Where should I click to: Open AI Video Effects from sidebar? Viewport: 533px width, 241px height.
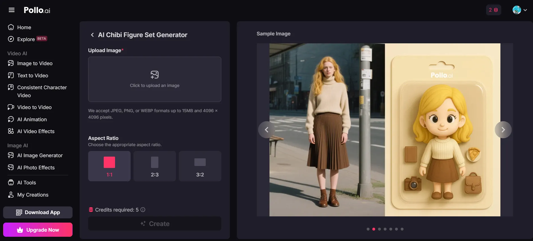point(36,131)
